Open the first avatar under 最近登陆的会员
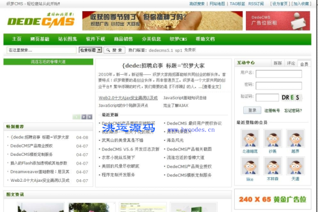The image size is (318, 212). click(x=250, y=138)
